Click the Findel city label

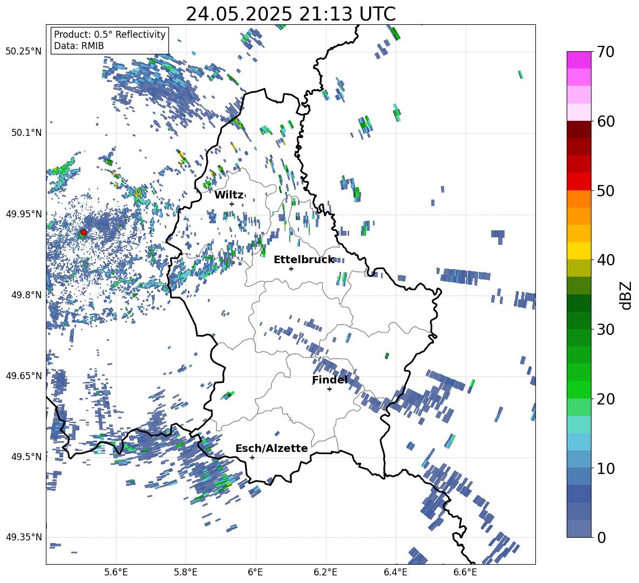(x=330, y=380)
